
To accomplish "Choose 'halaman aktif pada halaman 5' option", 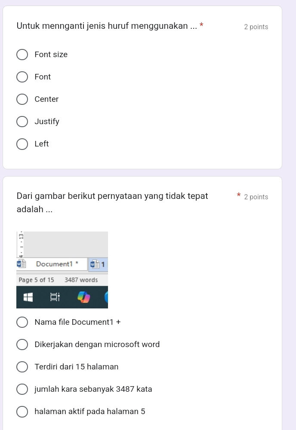I will (x=22, y=411).
